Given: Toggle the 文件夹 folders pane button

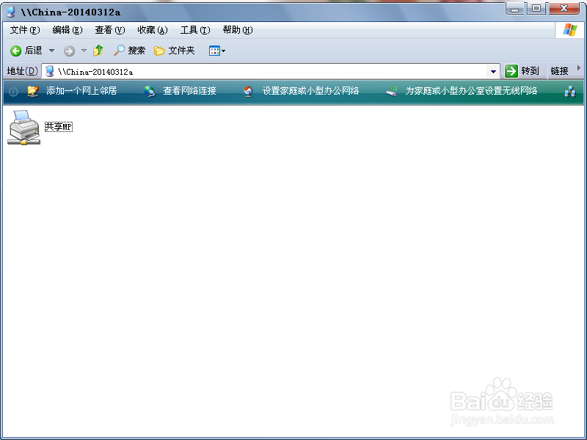Looking at the screenshot, I should pos(175,51).
